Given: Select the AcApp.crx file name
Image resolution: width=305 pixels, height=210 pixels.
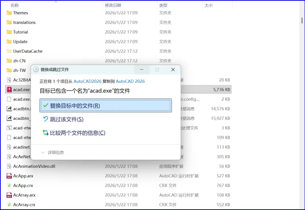Looking at the screenshot, I should tap(23, 185).
